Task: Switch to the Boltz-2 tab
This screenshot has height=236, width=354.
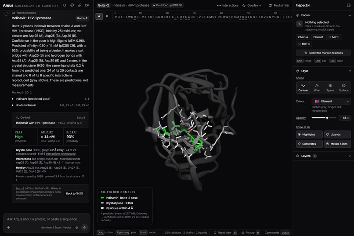Action: click(x=103, y=5)
